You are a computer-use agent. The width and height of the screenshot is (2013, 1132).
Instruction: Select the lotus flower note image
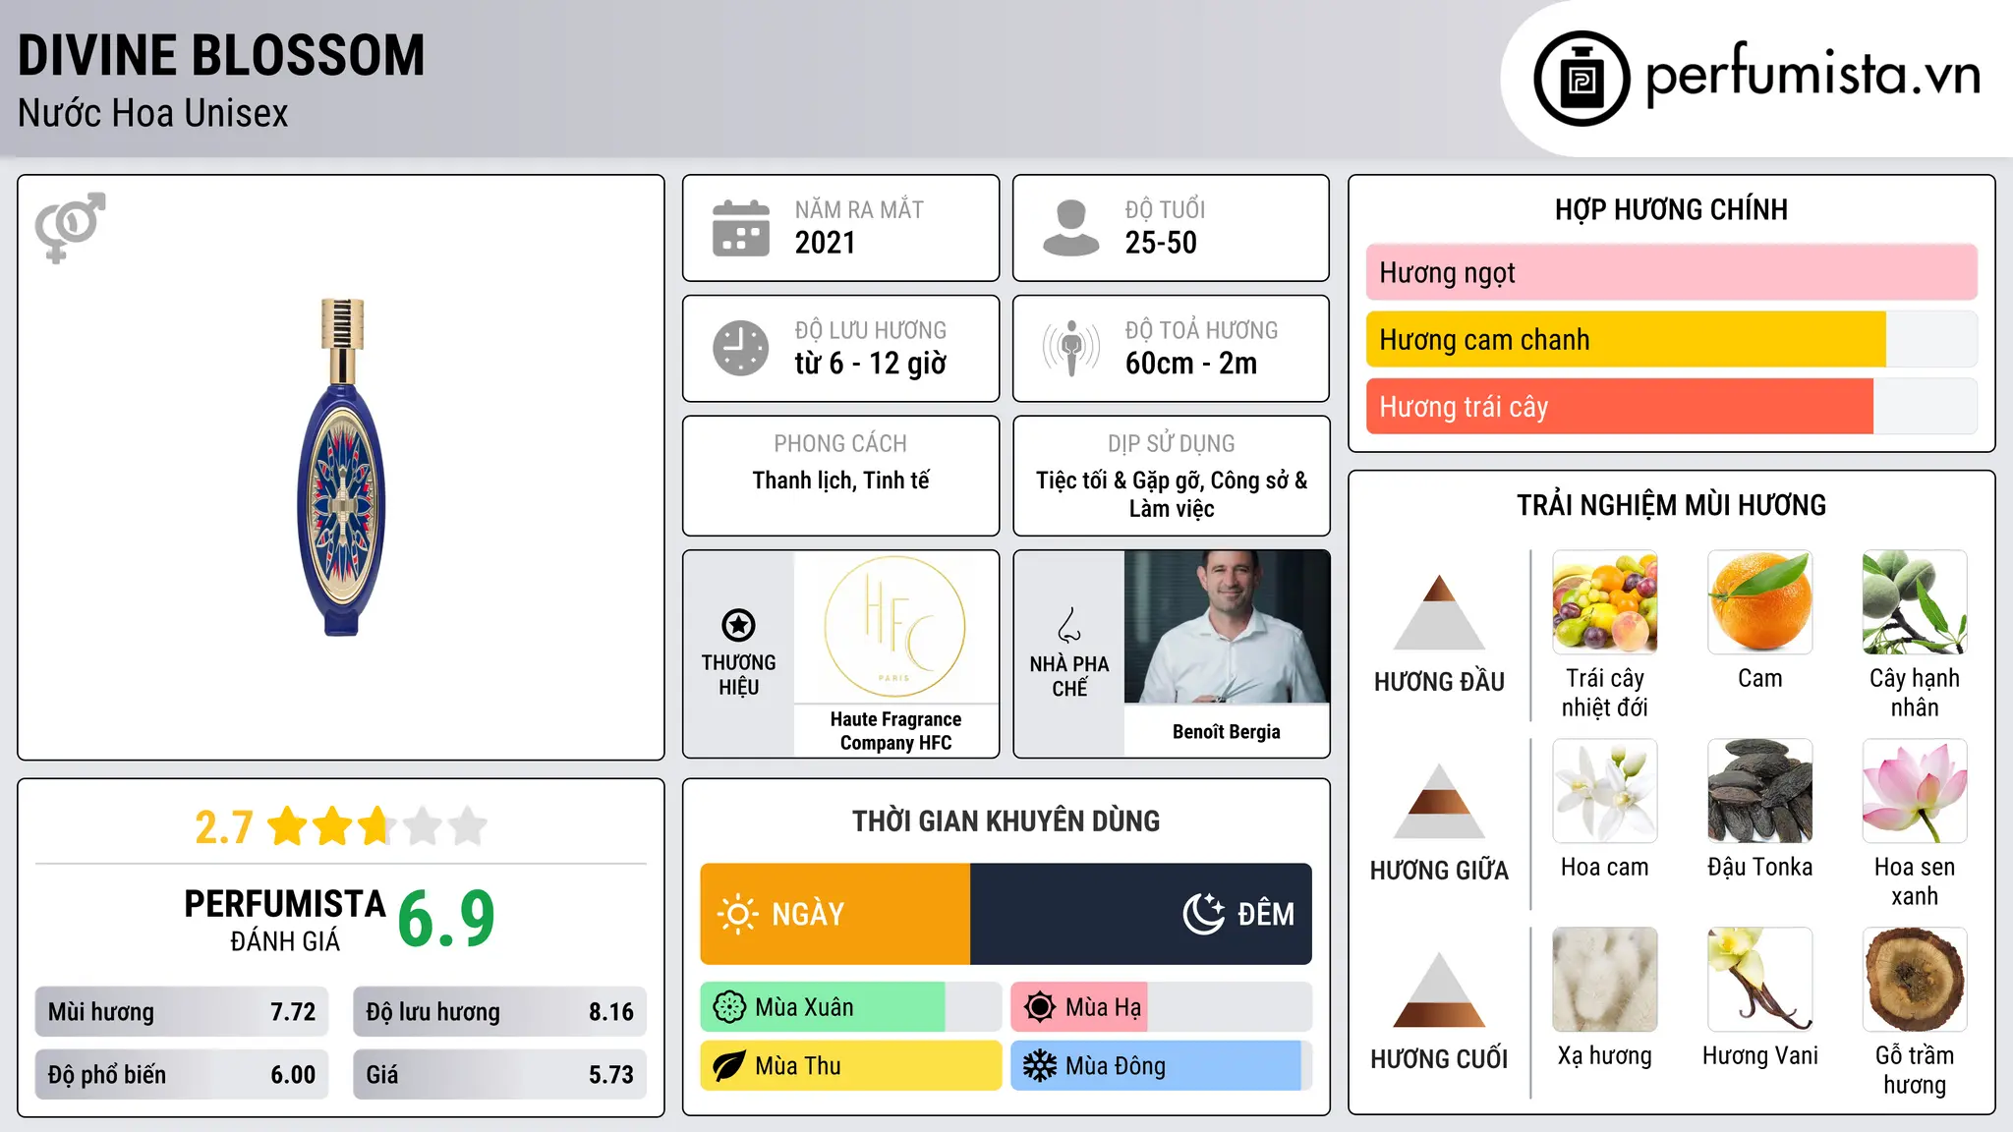click(x=1915, y=791)
